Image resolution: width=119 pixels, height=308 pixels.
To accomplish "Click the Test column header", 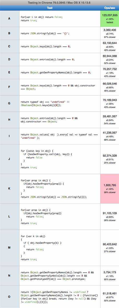I will (x=50, y=8).
